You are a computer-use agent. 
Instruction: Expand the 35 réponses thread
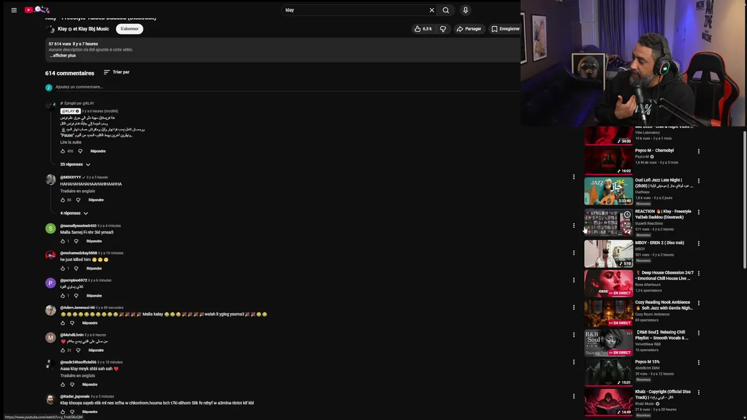click(x=75, y=164)
